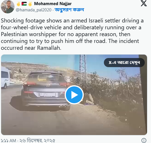Click the tweet text beginning Shocking footage

[72, 34]
